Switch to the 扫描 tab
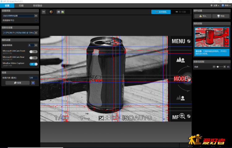This screenshot has height=148, width=232. 21,6
